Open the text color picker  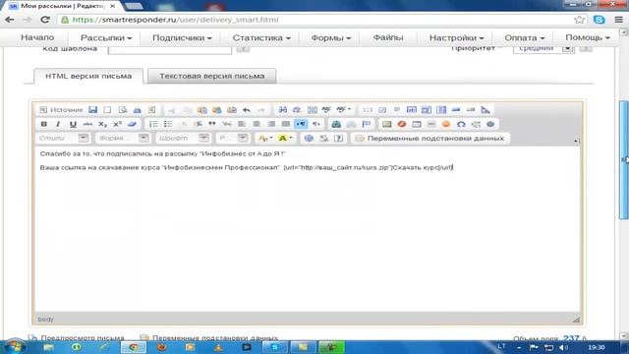tap(265, 138)
